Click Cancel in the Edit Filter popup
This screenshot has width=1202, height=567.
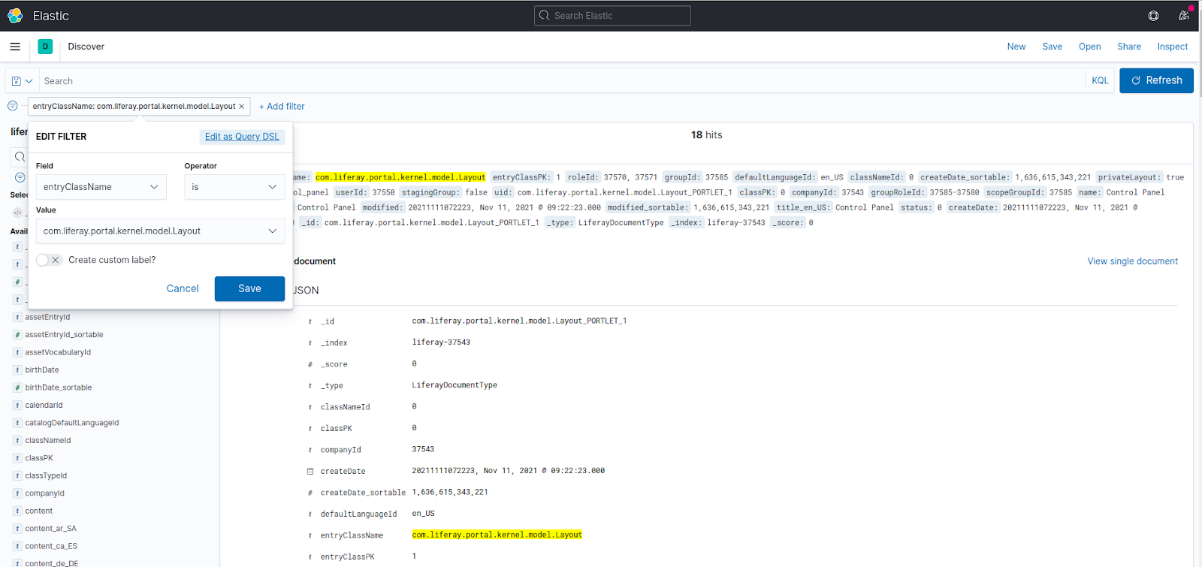point(183,288)
